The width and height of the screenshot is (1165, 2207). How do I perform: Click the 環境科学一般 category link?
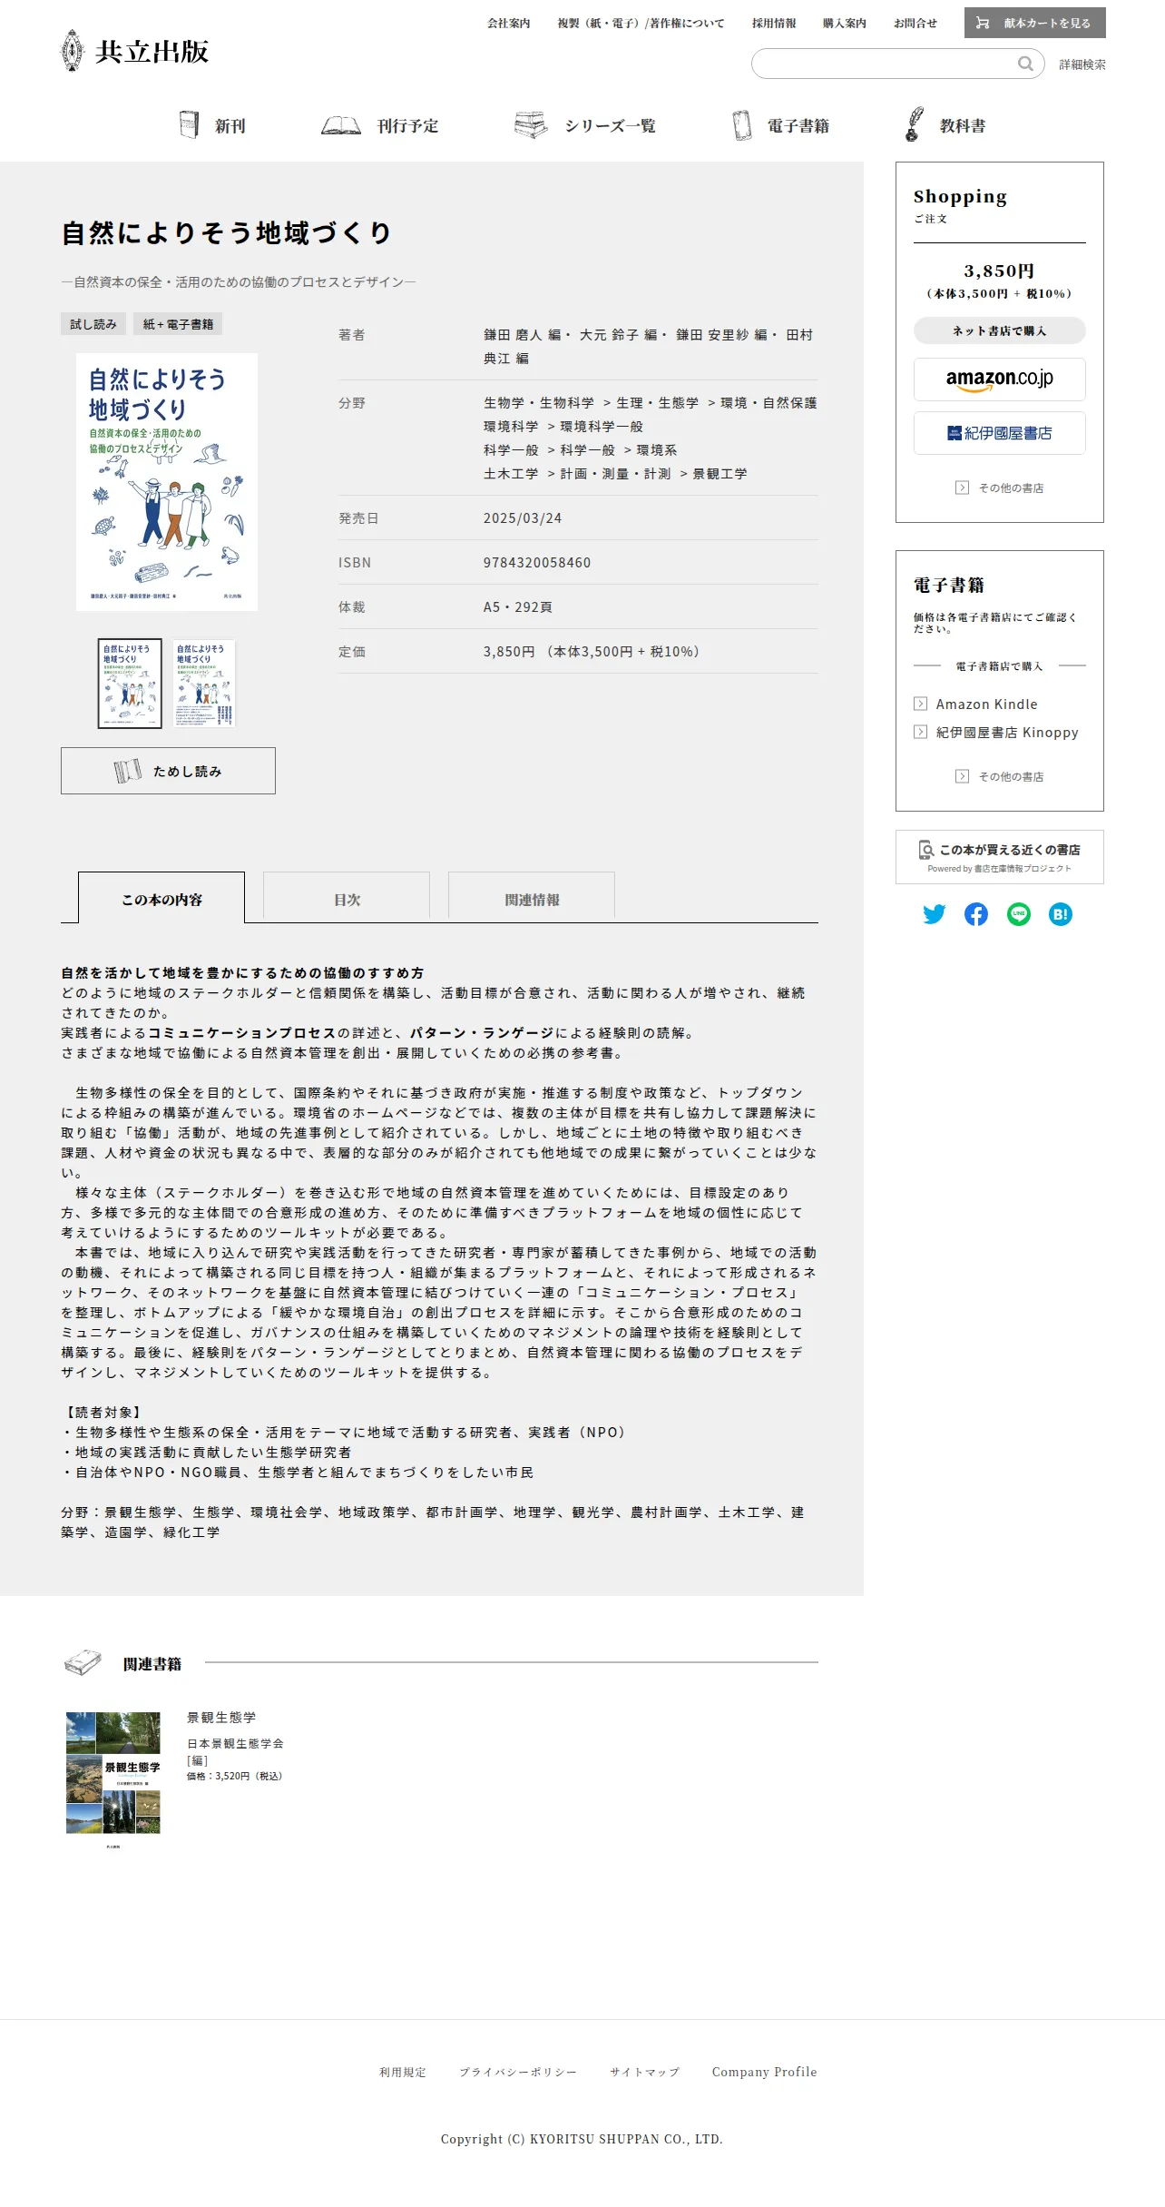pos(602,426)
